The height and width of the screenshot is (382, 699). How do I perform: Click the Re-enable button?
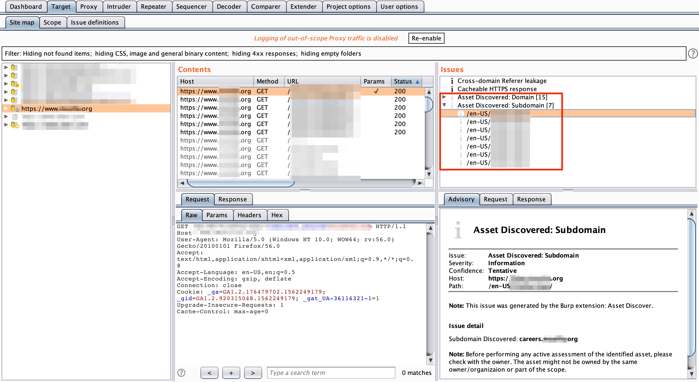[x=426, y=38]
